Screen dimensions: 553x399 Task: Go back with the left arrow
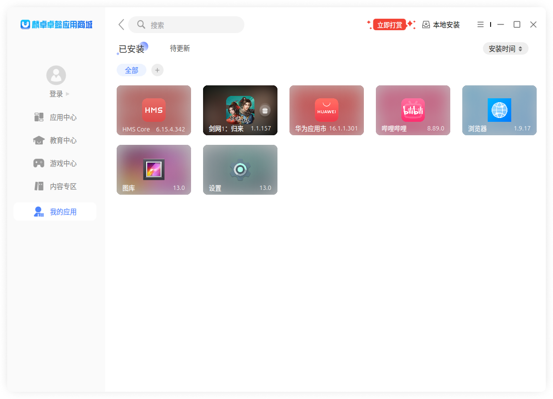pyautogui.click(x=121, y=25)
